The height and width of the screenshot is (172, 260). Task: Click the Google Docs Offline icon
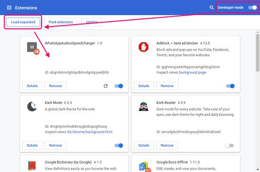[x=145, y=167]
